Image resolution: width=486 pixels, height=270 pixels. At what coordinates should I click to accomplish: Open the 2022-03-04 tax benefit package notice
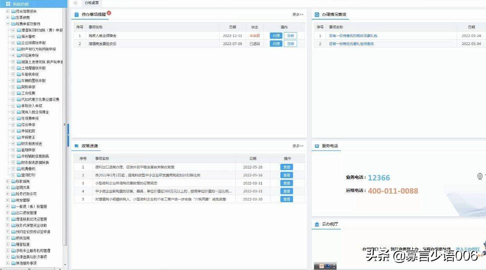(x=351, y=44)
